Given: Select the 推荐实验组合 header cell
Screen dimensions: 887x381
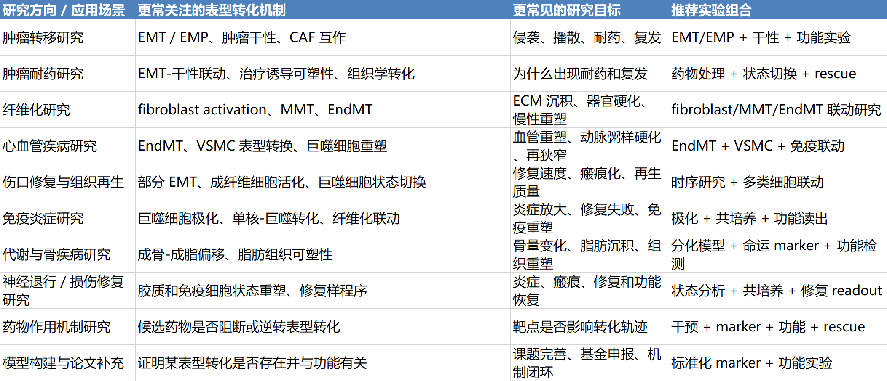Looking at the screenshot, I should [711, 10].
